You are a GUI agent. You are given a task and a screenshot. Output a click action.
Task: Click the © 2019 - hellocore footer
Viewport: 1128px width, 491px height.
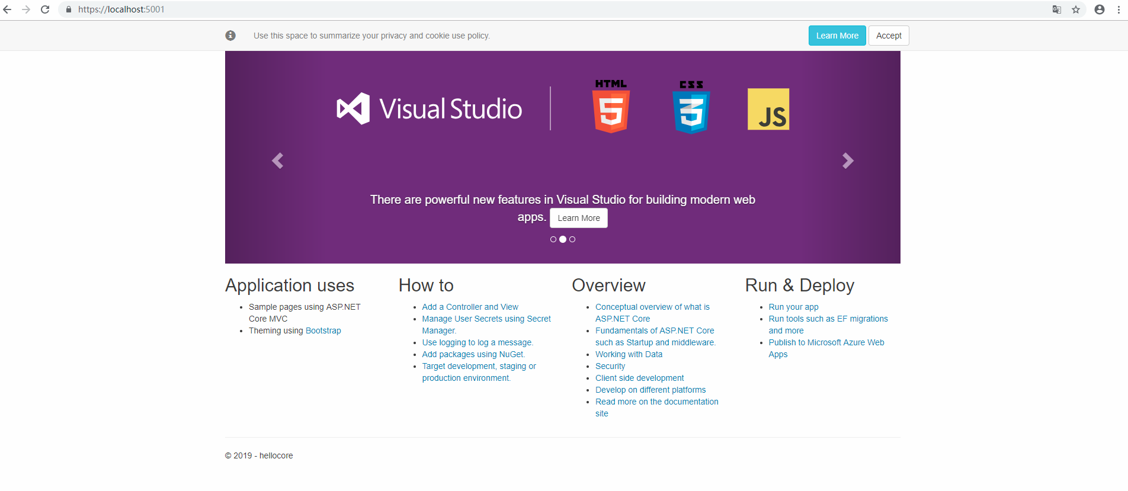[259, 455]
